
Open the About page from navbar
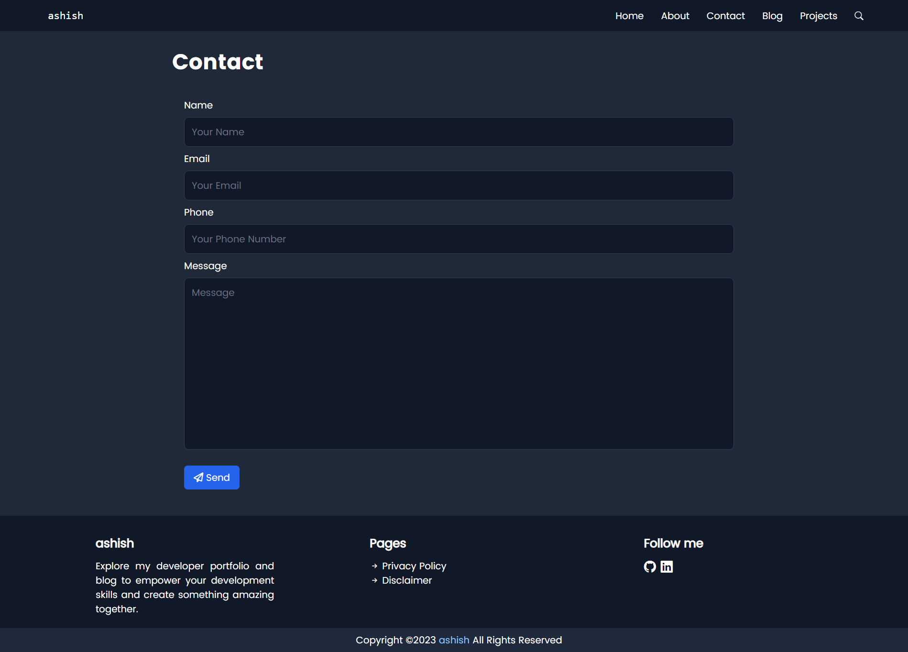(x=675, y=16)
